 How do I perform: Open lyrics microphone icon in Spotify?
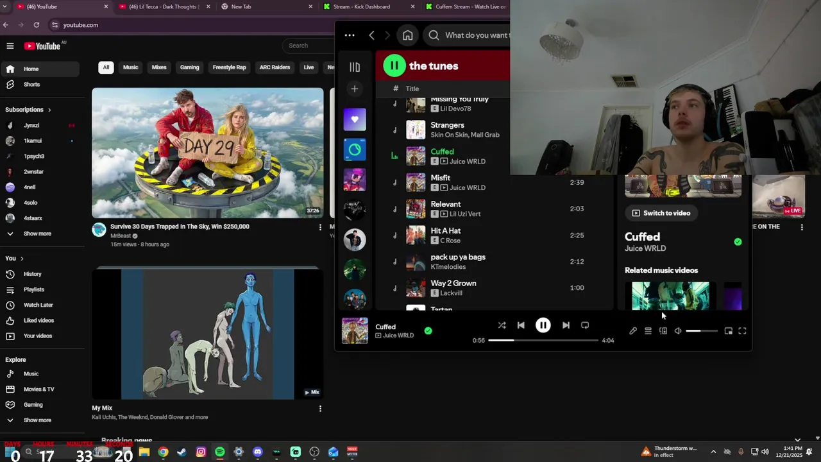tap(633, 331)
